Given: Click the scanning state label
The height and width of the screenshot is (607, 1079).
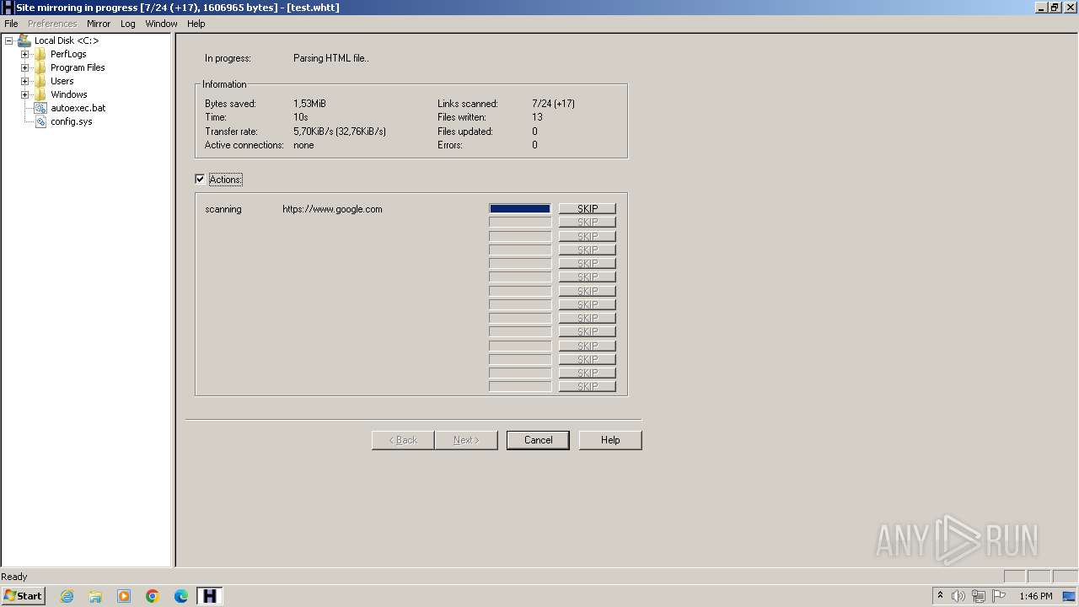Looking at the screenshot, I should (223, 209).
